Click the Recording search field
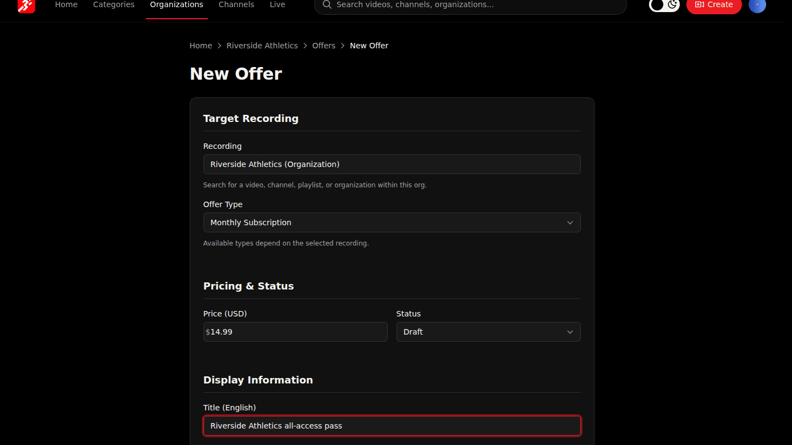 (392, 164)
